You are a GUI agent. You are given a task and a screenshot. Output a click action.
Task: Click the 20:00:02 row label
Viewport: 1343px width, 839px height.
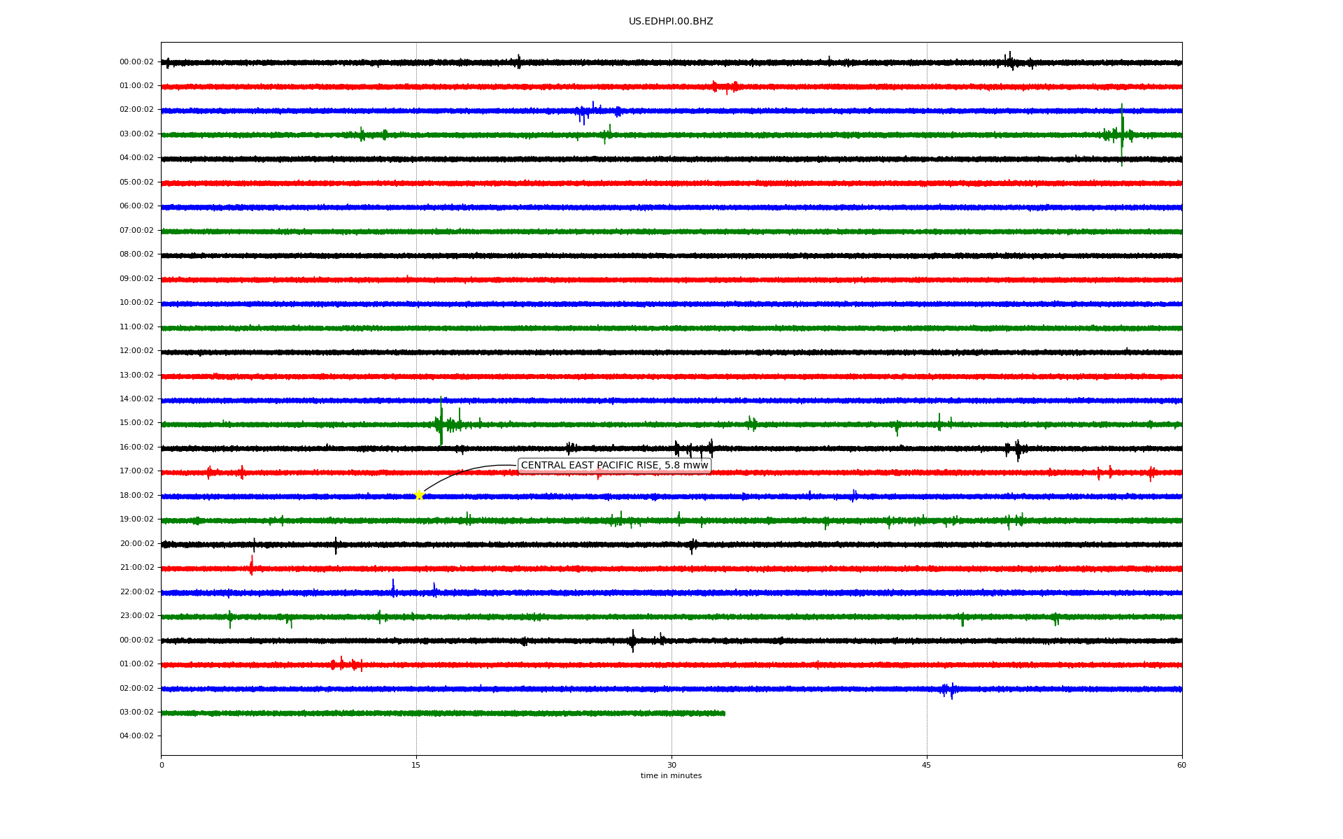coord(136,544)
